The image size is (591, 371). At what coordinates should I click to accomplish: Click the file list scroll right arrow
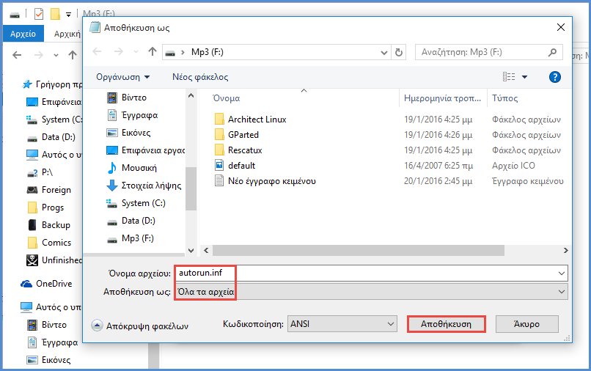tap(565, 250)
